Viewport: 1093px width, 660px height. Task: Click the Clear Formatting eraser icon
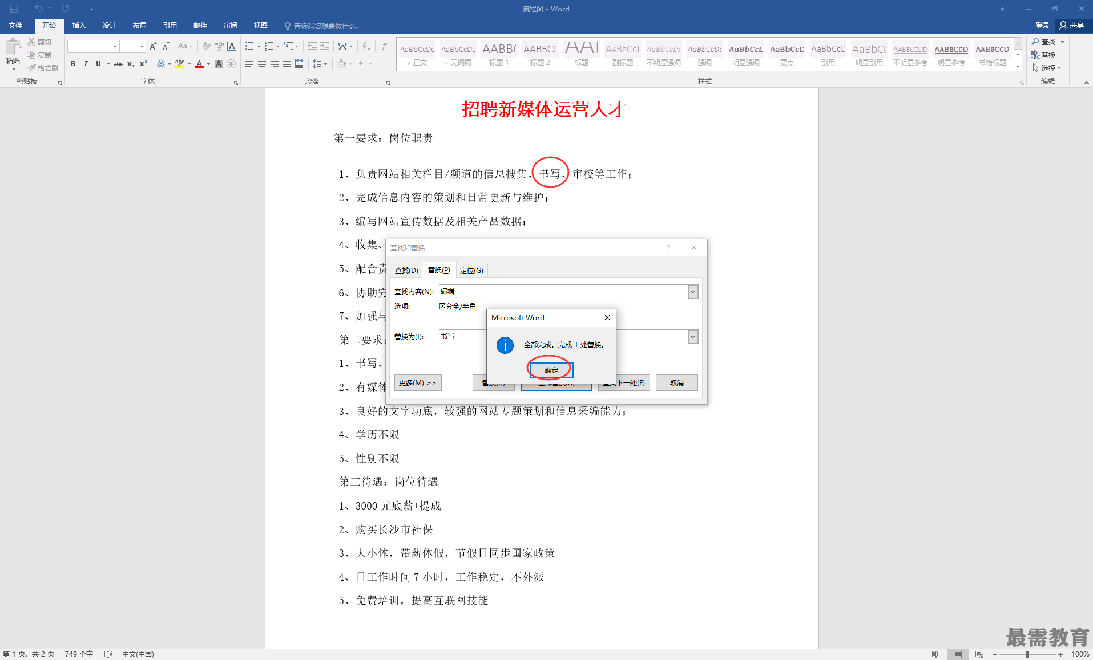coord(207,46)
